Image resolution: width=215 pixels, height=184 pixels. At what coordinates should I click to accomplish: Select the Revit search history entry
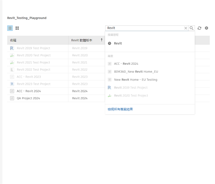(150, 43)
